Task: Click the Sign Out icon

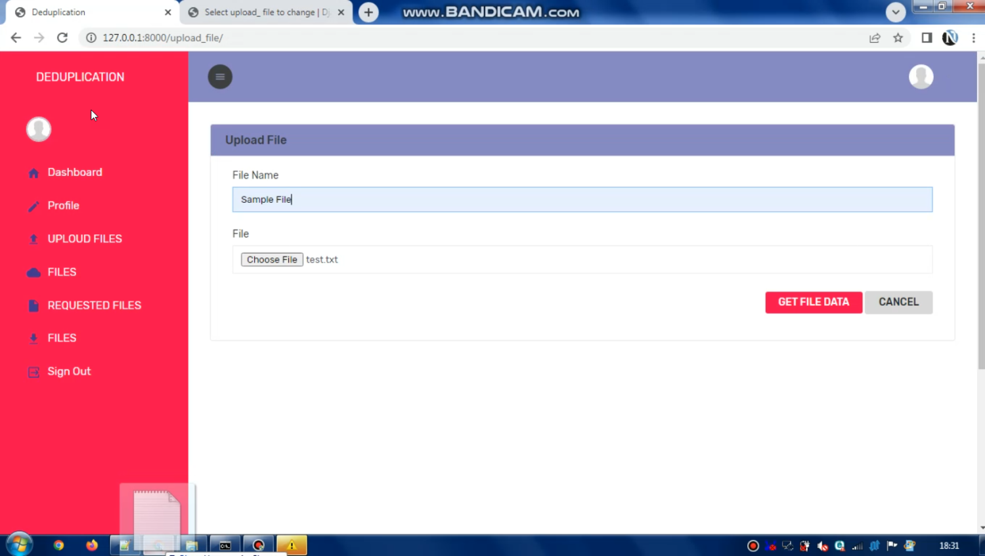Action: 33,372
